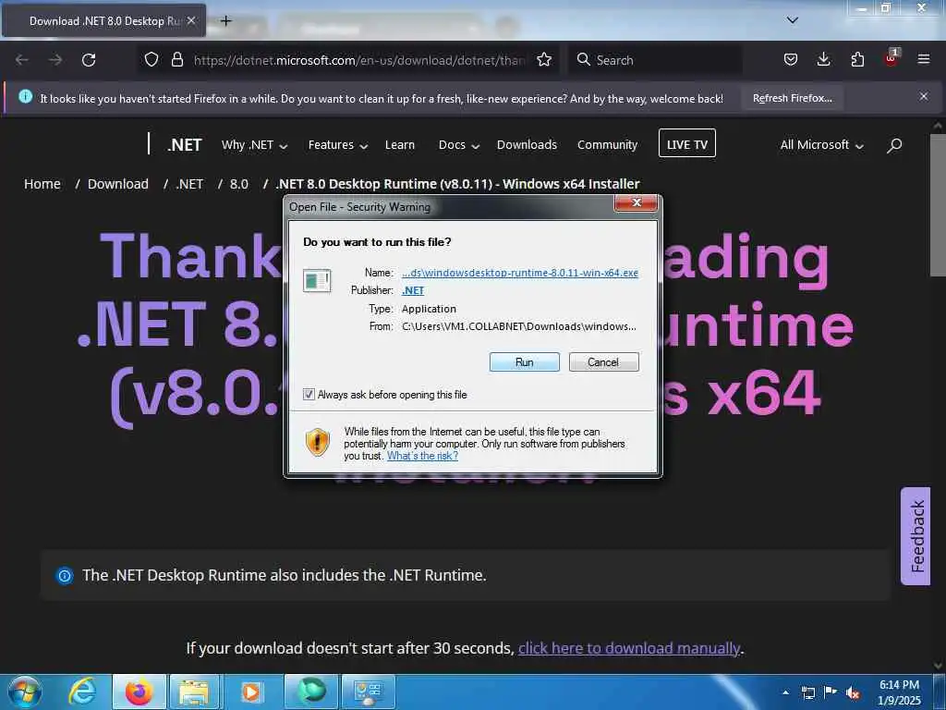
Task: Open the Firefox downloads panel
Action: (x=823, y=59)
